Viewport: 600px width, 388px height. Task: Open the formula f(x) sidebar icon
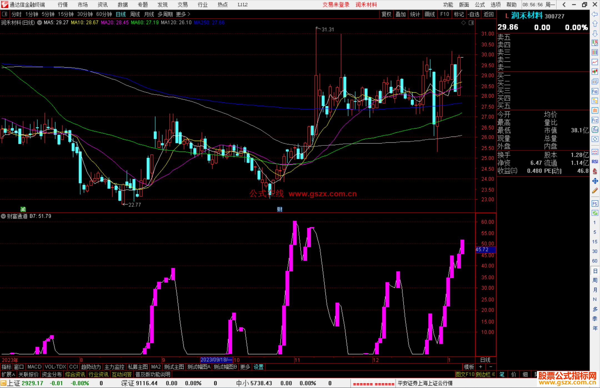click(595, 130)
